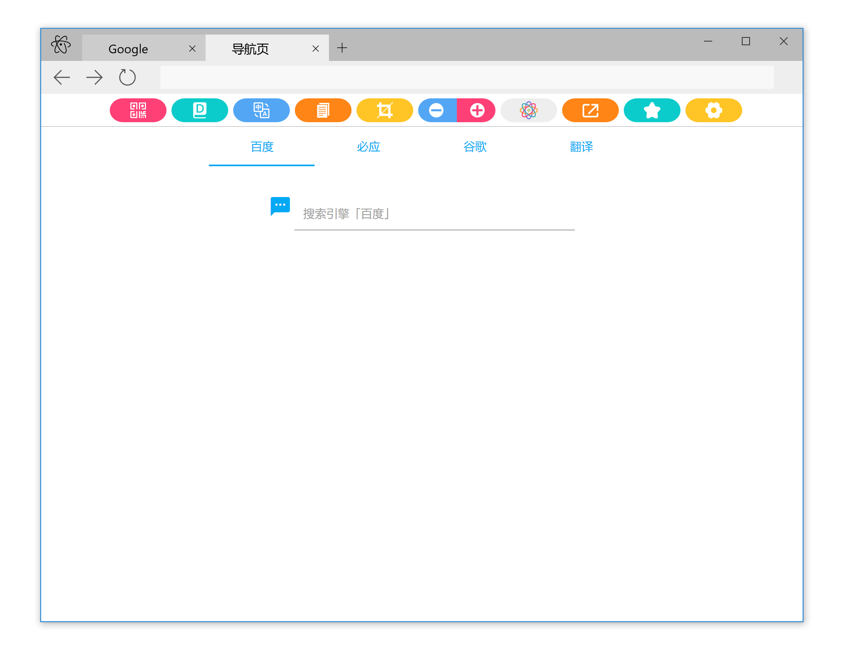The image size is (845, 662).
Task: Click the reload page button
Action: pyautogui.click(x=127, y=77)
